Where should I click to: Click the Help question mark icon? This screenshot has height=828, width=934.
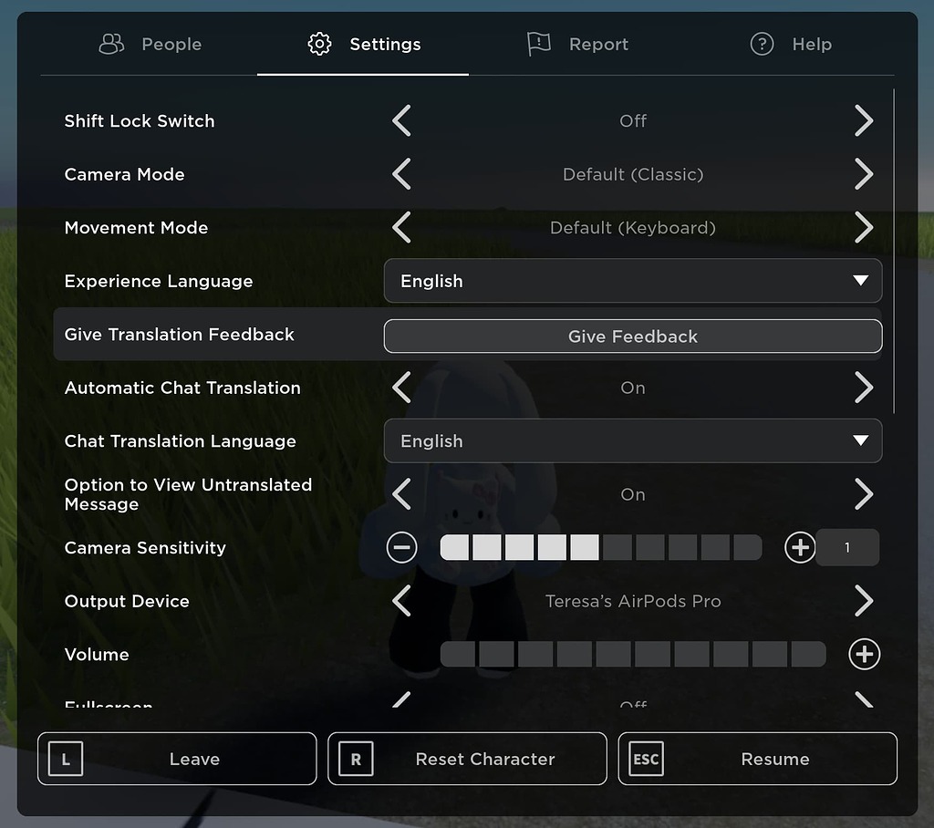(762, 44)
